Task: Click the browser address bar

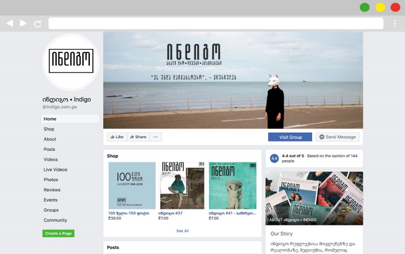Action: coord(215,24)
